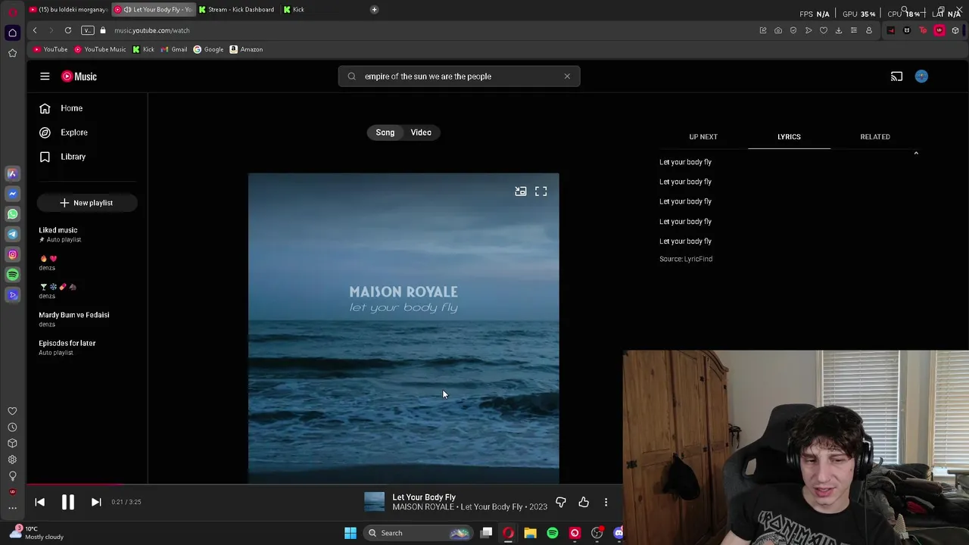
Task: Open the browser downloads icon
Action: click(839, 30)
